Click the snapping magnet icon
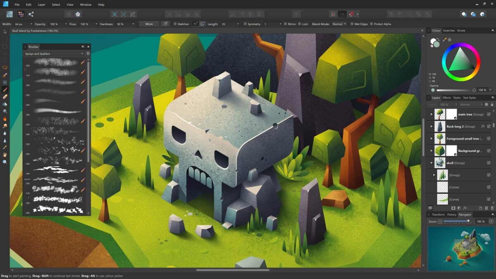Image resolution: width=496 pixels, height=279 pixels. [351, 14]
